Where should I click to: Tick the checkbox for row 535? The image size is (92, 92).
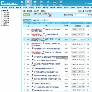point(24,29)
